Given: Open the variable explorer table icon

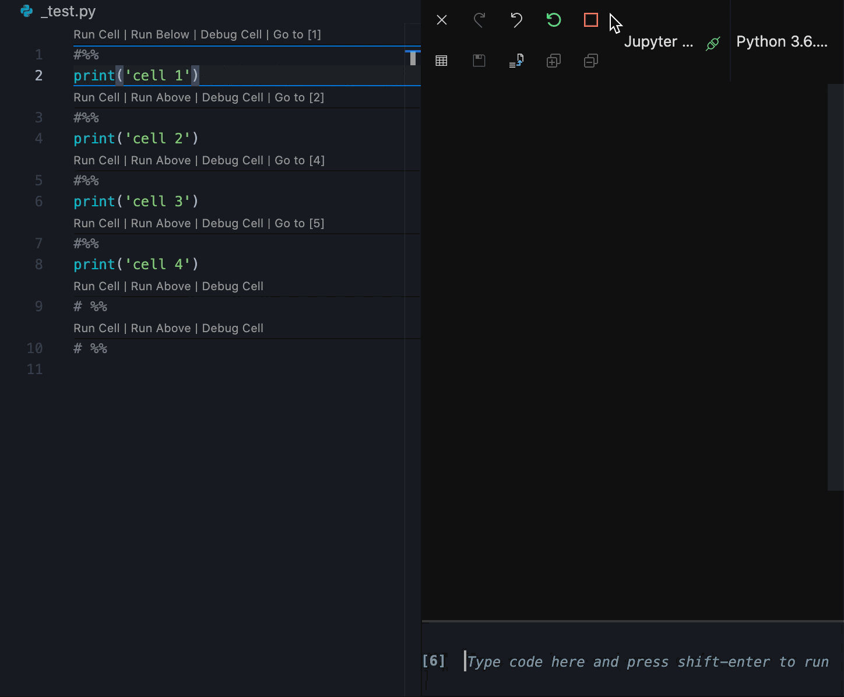Looking at the screenshot, I should 442,61.
